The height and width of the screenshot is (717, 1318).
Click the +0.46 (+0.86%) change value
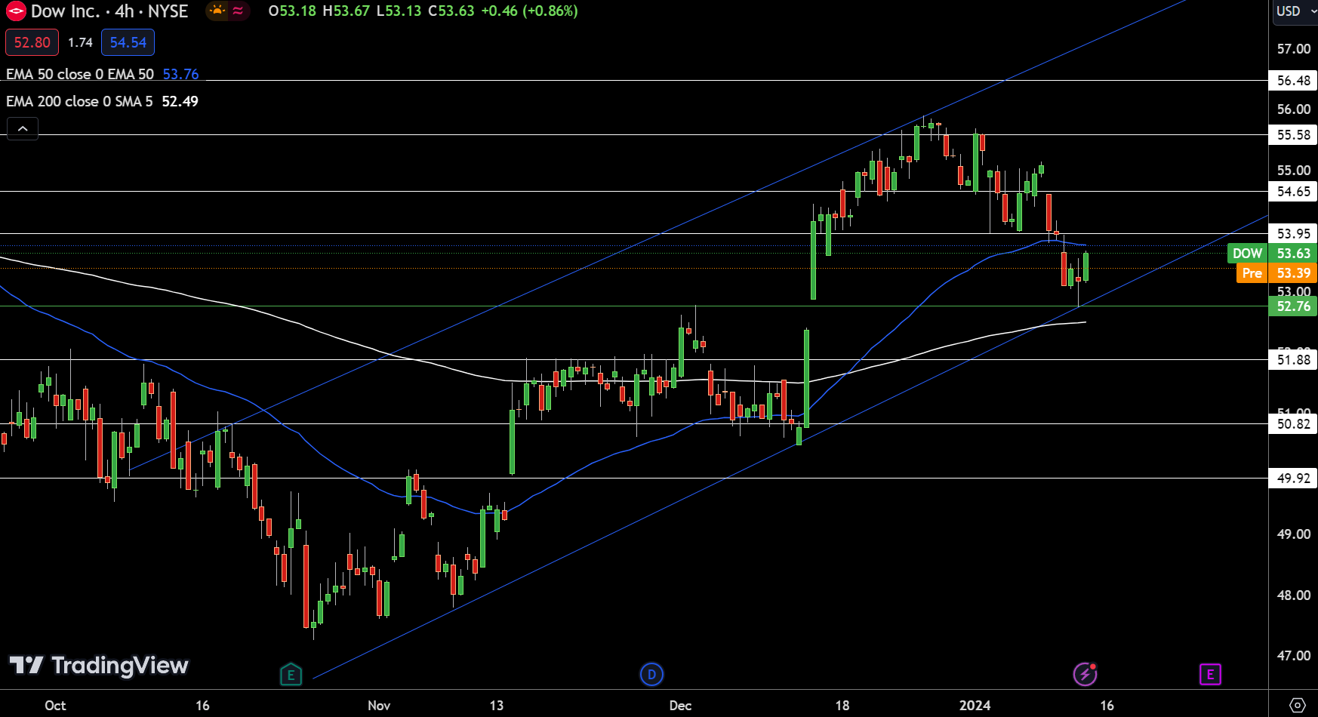coord(529,11)
